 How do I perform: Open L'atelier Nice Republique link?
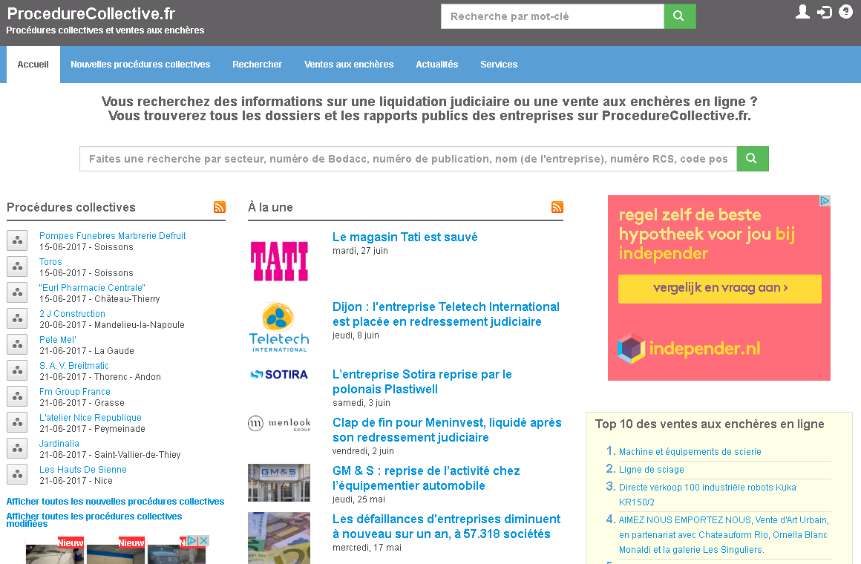91,417
